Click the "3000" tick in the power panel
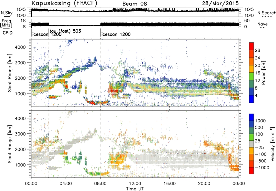Image resolution: width=276 pixels, height=191 pixels. pos(20,63)
